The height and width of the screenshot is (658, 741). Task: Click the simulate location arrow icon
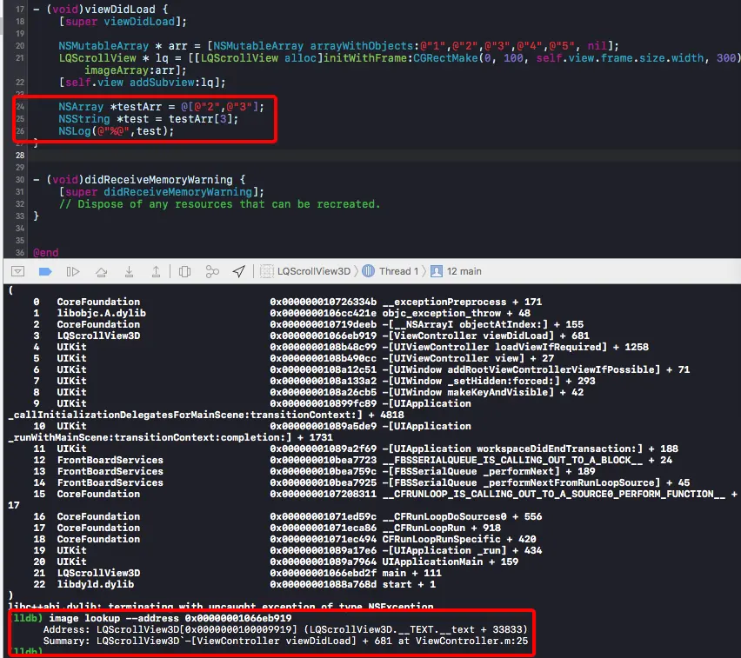pyautogui.click(x=239, y=271)
